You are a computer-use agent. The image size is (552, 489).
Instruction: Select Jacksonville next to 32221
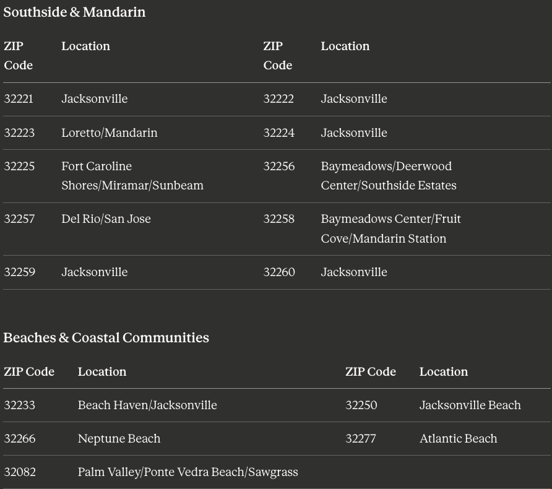click(94, 99)
